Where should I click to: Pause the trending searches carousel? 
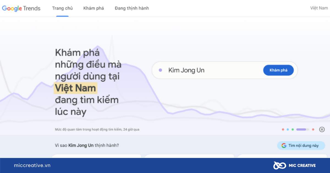322,129
